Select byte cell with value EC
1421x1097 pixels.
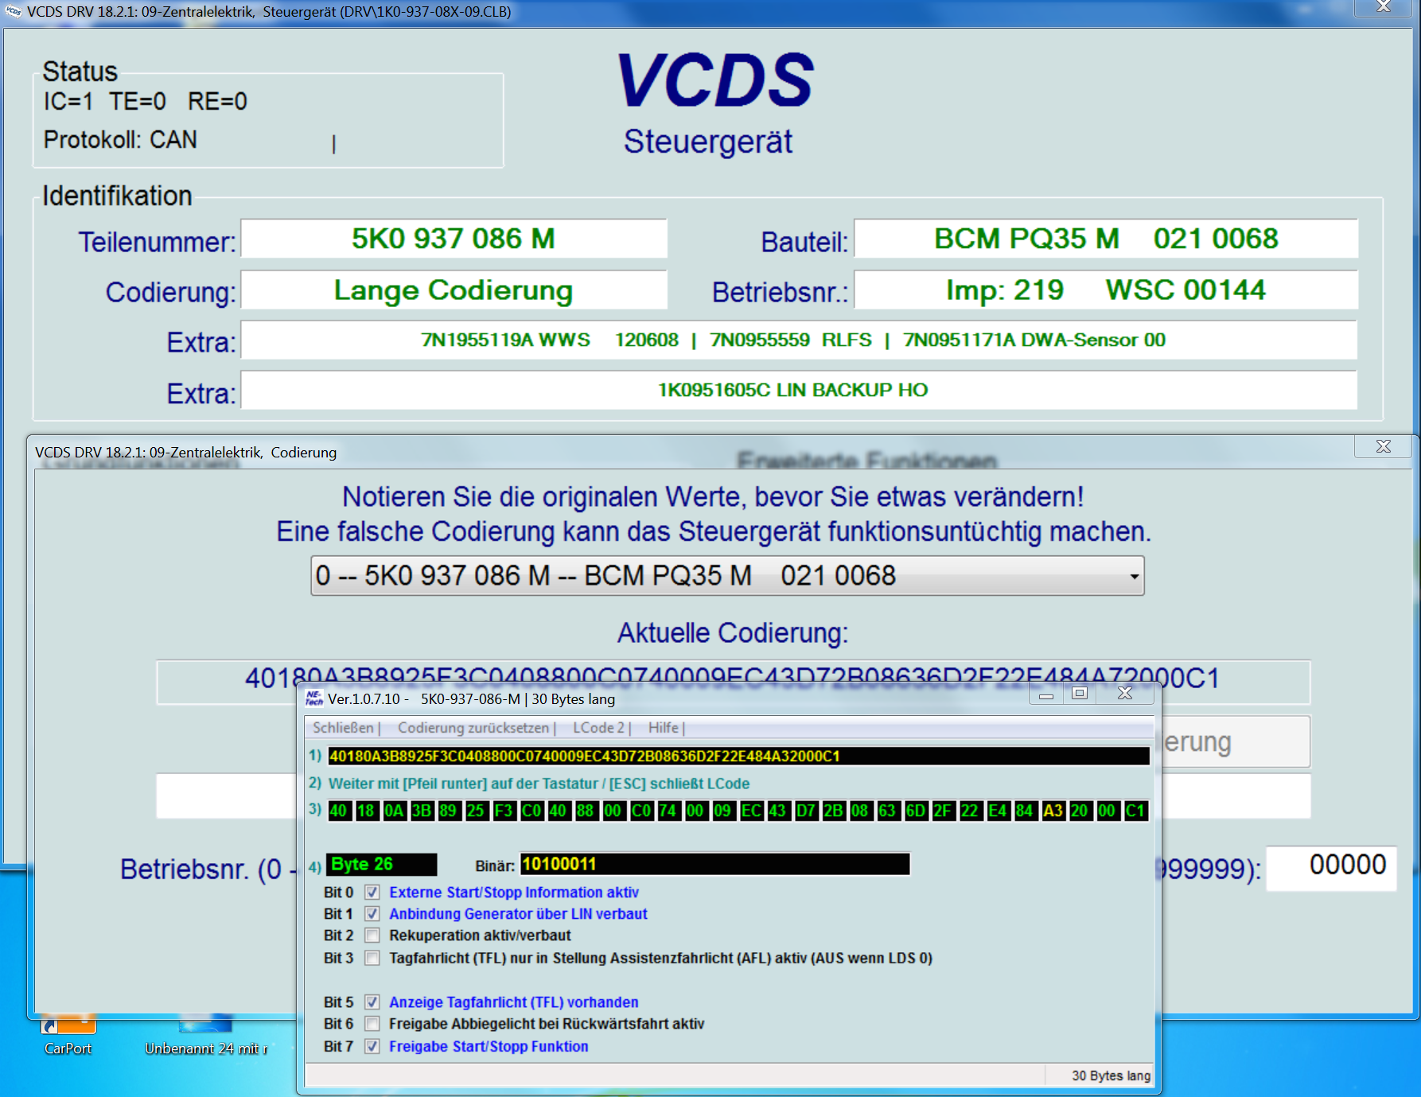751,811
